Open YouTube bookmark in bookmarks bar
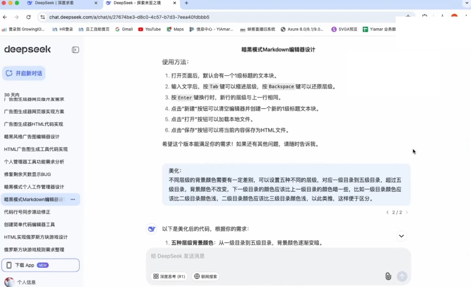This screenshot has width=471, height=287. (x=150, y=29)
